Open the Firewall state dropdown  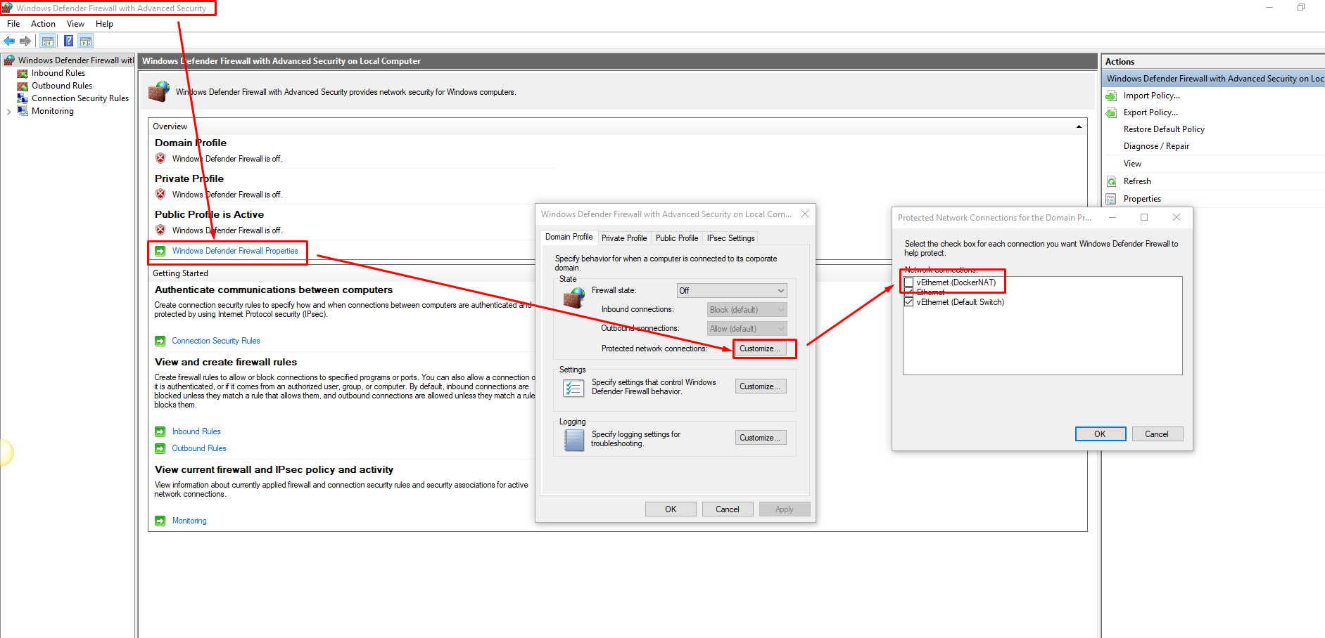[732, 291]
